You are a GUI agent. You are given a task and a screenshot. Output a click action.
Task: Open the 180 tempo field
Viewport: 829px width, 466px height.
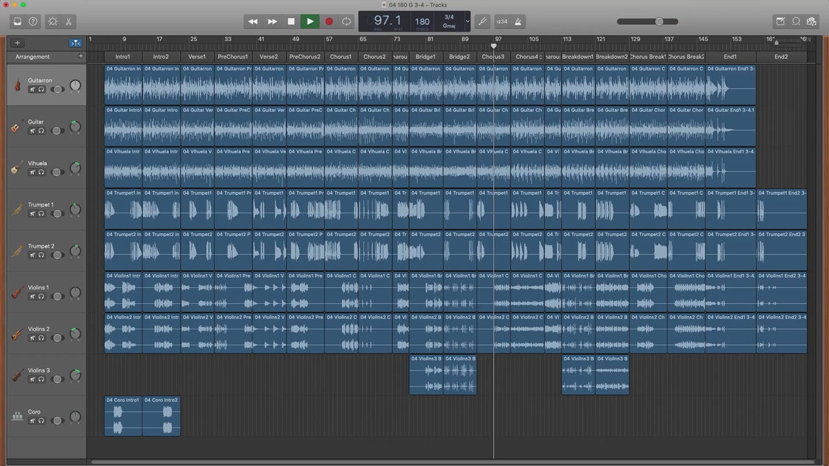[422, 21]
